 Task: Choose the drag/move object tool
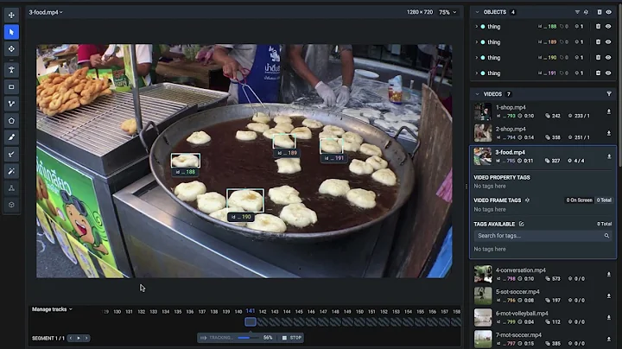click(11, 48)
